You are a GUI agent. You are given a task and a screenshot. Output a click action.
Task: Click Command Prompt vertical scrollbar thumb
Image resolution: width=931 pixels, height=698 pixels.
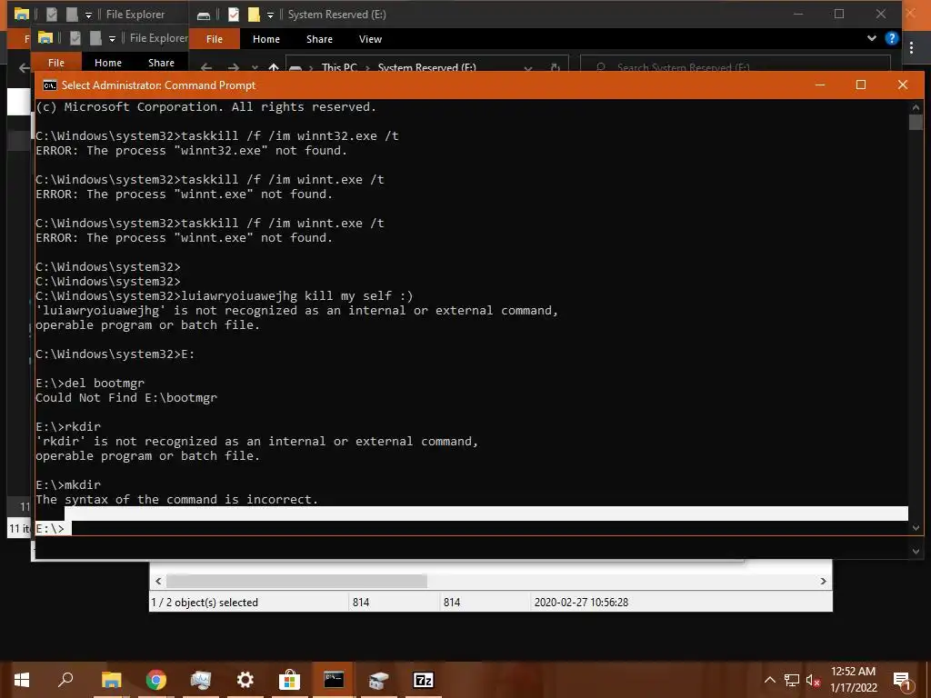click(916, 122)
